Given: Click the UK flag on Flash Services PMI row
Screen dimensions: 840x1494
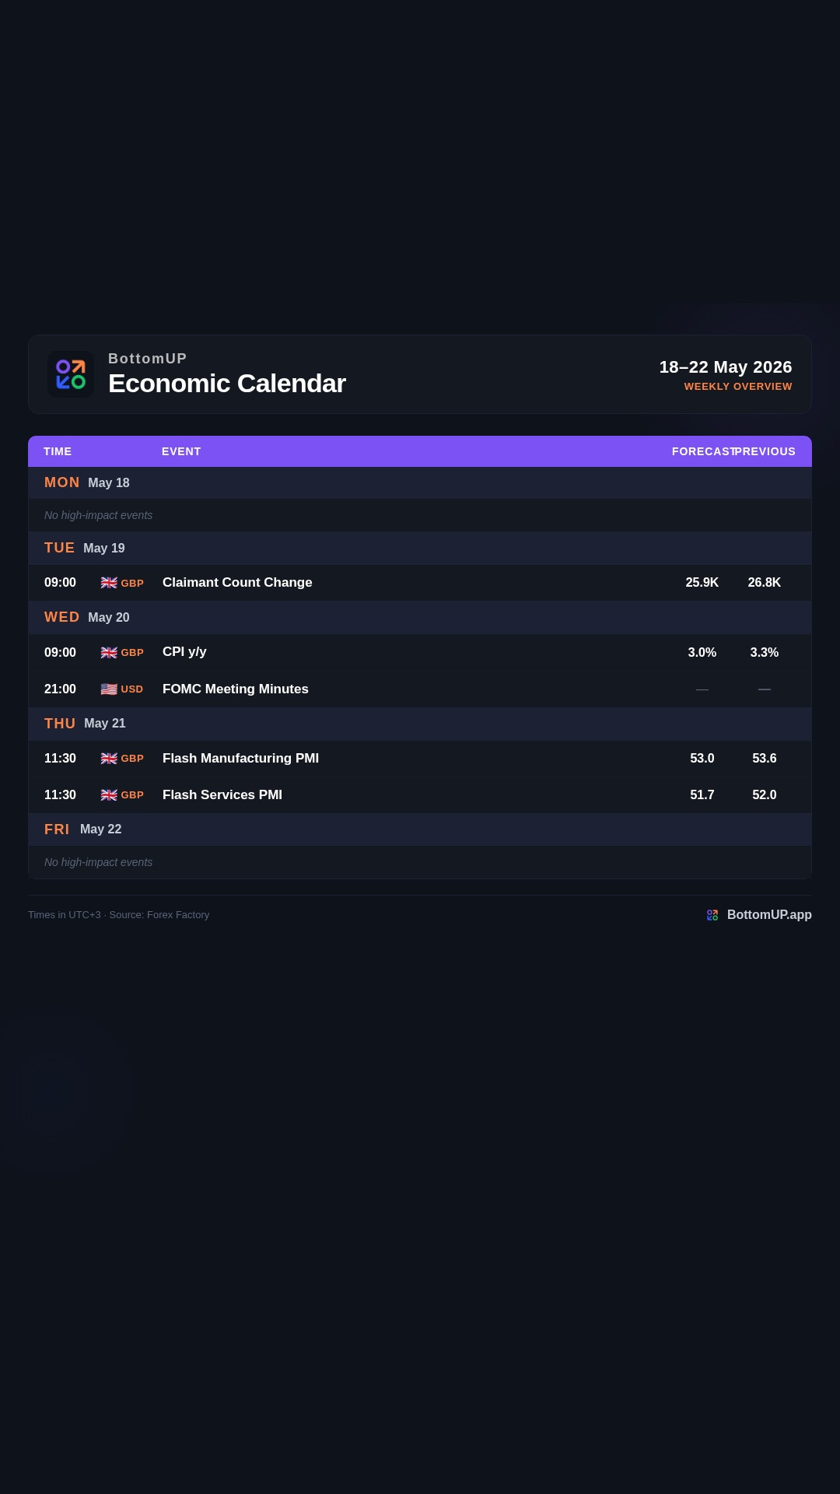Looking at the screenshot, I should [x=109, y=795].
